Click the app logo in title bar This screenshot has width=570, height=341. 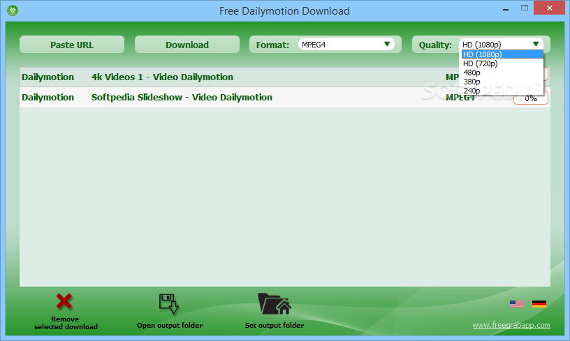pos(13,10)
